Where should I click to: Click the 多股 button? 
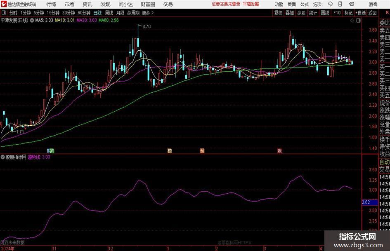[301, 13]
